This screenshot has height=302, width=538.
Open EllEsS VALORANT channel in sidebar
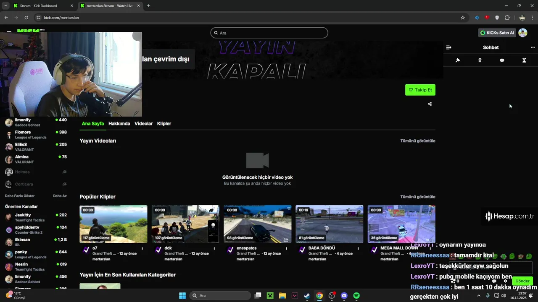coord(36,147)
